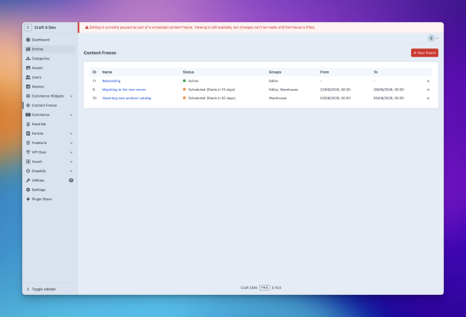Open the Entries section
Viewport: 466px width, 317px height.
50,49
